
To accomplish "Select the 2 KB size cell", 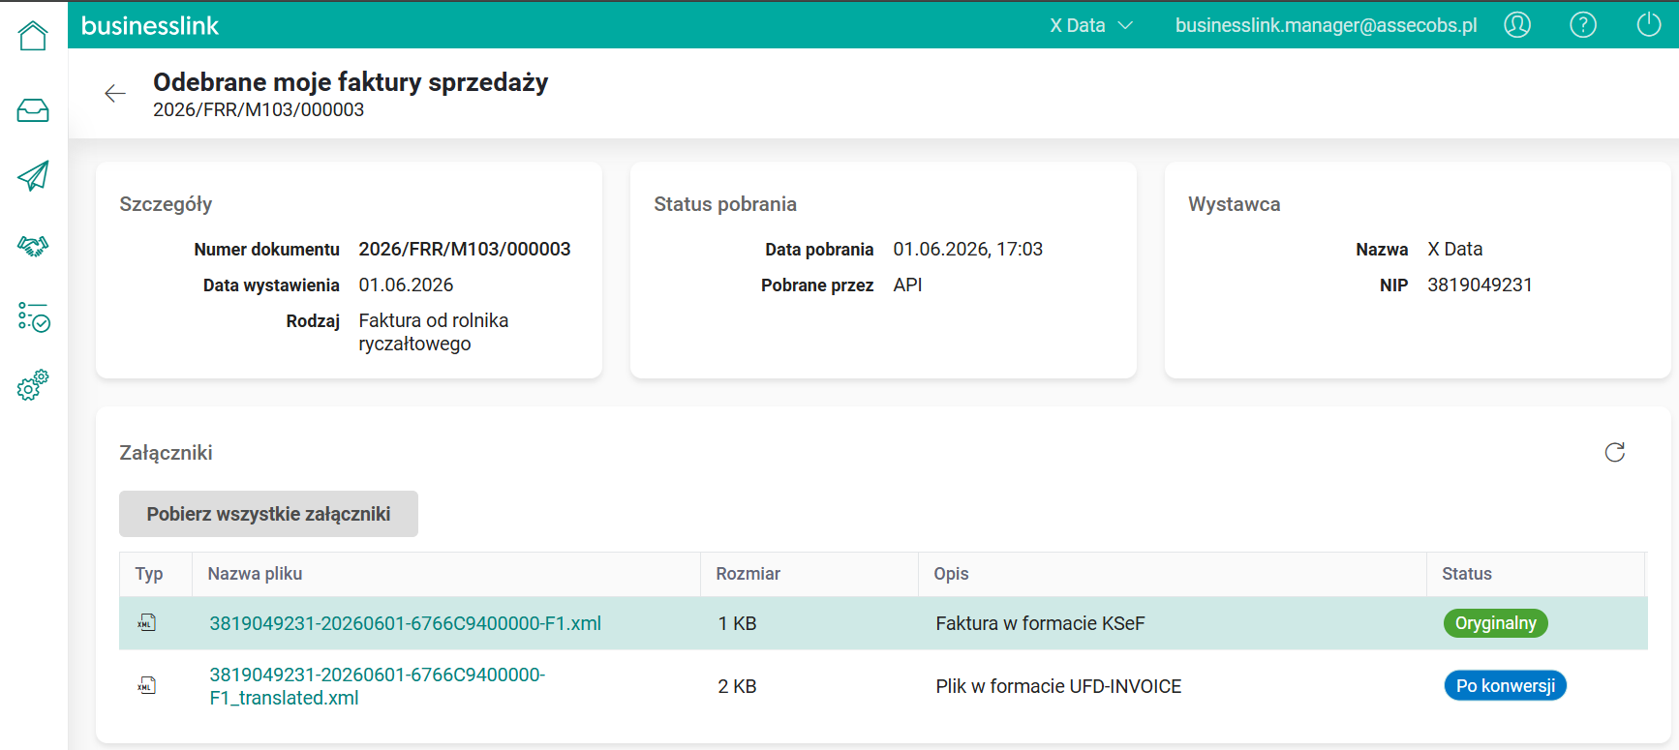I will (x=738, y=686).
